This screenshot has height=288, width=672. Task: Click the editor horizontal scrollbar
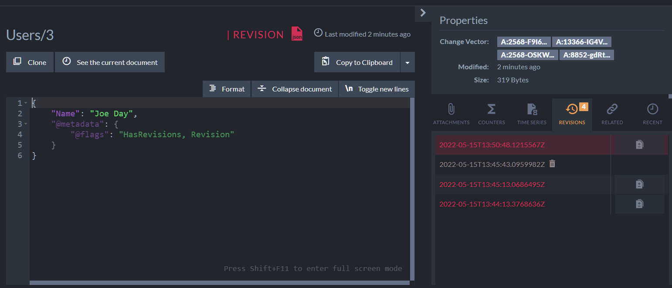tap(220, 283)
